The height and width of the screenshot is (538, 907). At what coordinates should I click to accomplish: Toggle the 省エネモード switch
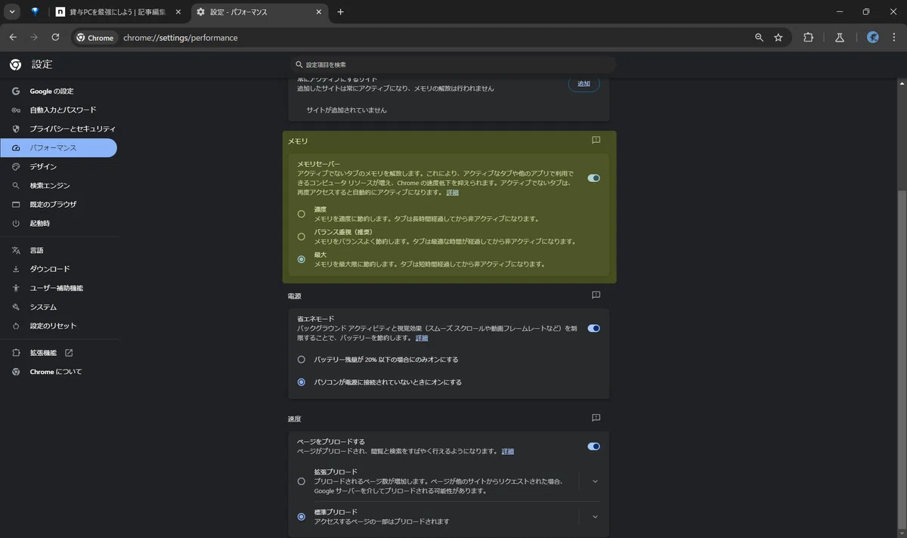coord(594,329)
